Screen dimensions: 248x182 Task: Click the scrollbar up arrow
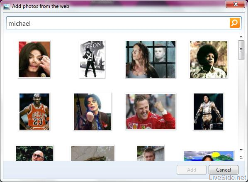tap(241, 37)
